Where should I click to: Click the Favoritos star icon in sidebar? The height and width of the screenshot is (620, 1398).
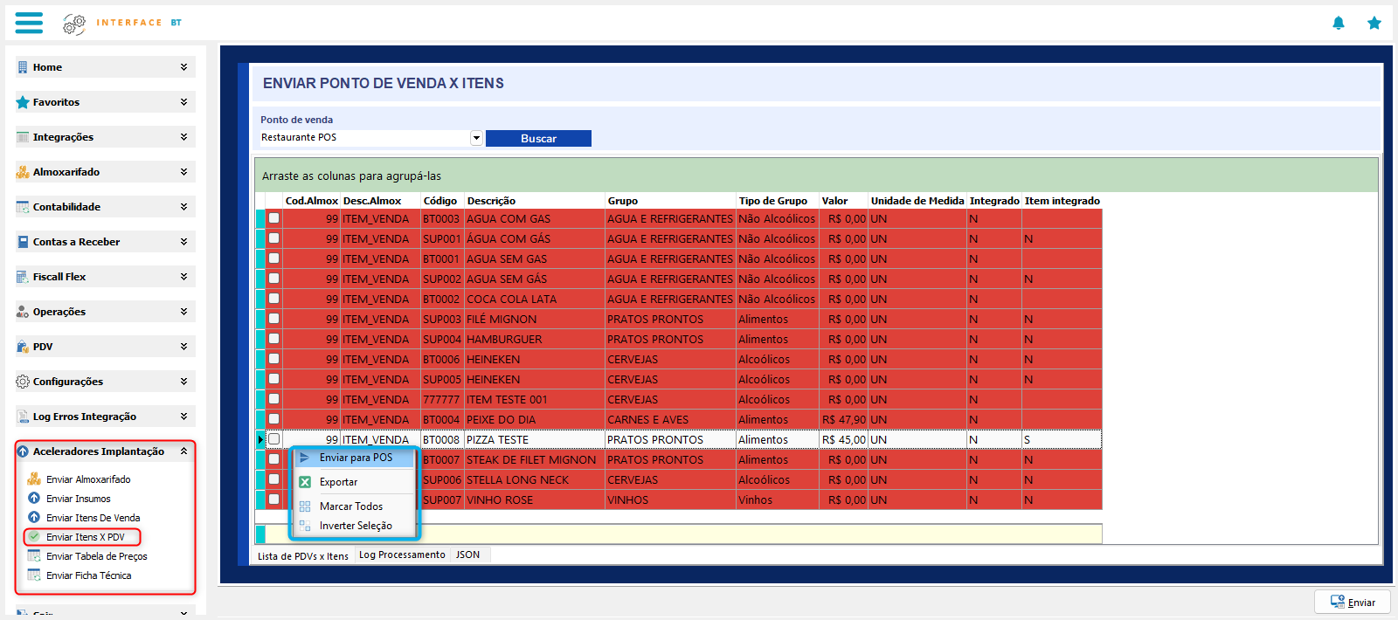[23, 102]
